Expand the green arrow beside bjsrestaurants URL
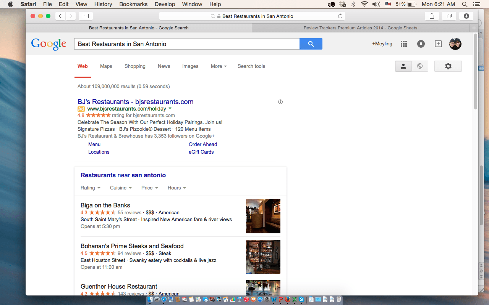The image size is (489, 305). [x=170, y=109]
